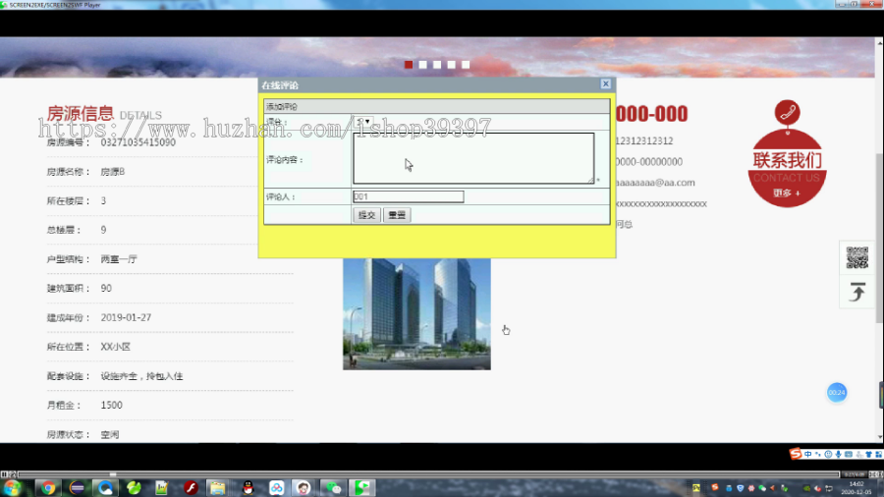This screenshot has width=884, height=497.
Task: Open the Baidu Netdisk taskbar icon
Action: click(x=276, y=488)
